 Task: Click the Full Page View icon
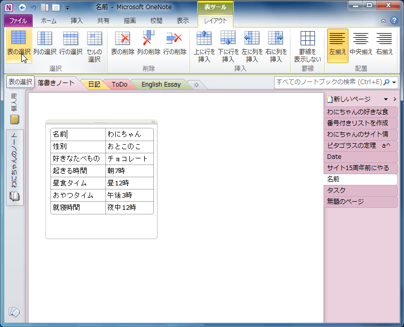tap(56, 8)
